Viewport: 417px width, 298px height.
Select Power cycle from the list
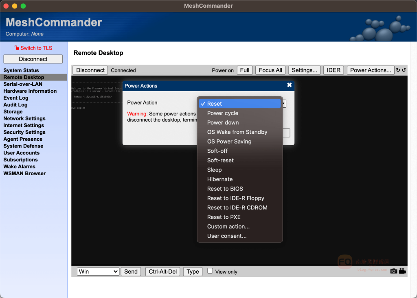click(222, 113)
